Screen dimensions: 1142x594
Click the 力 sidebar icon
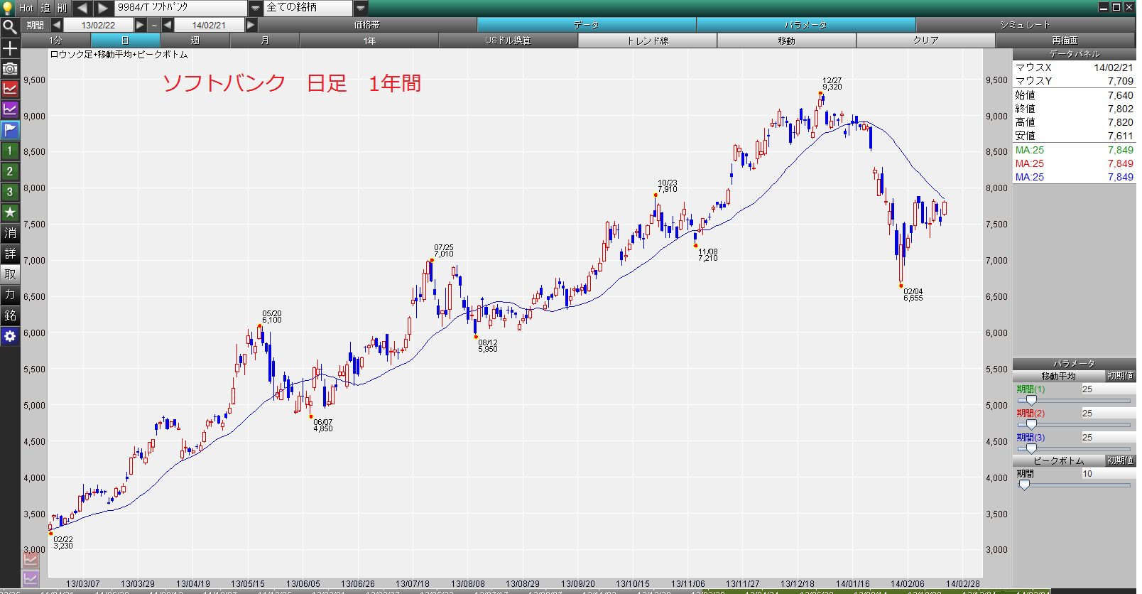tap(10, 295)
